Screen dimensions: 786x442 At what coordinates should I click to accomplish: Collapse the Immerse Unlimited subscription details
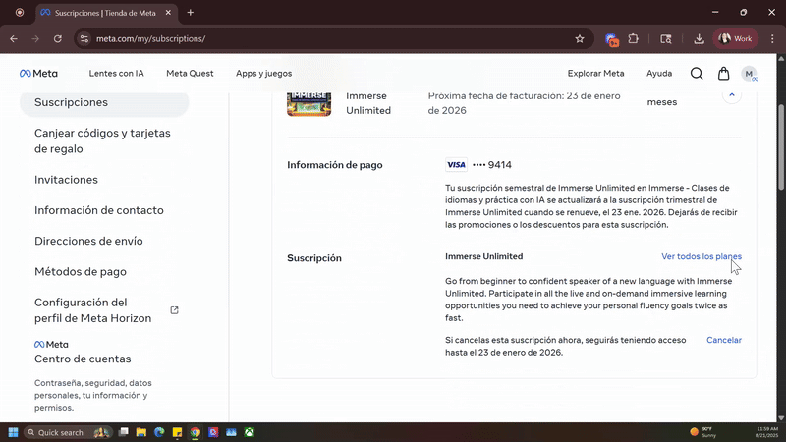731,95
